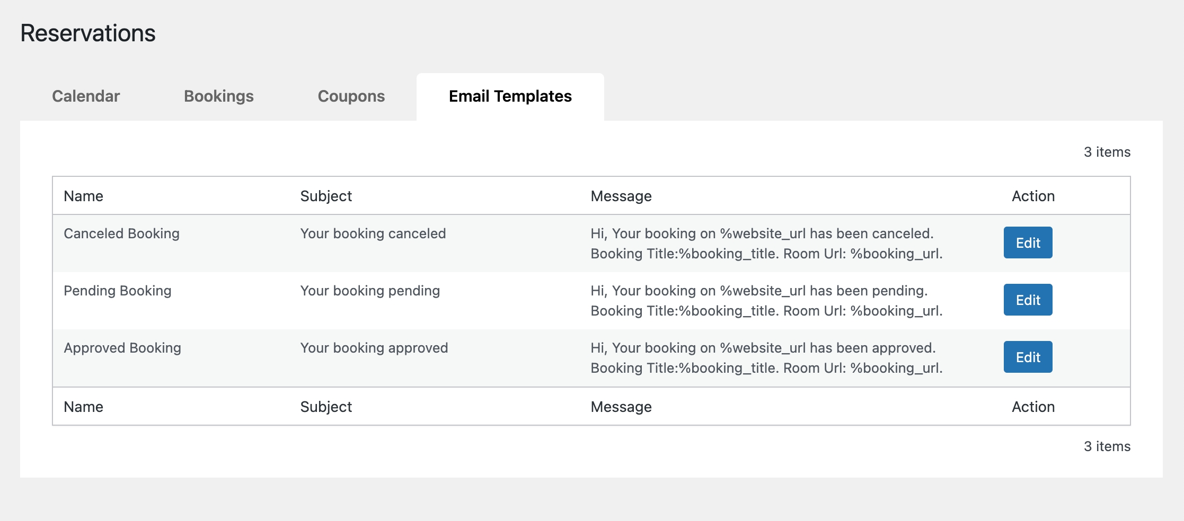The height and width of the screenshot is (521, 1184).
Task: Click the Name column header at top
Action: click(83, 196)
